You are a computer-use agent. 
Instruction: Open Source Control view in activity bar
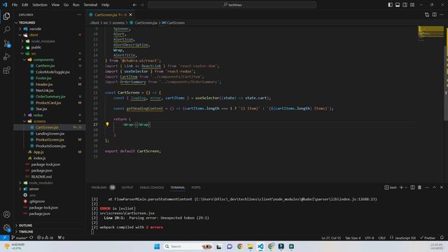(6, 43)
